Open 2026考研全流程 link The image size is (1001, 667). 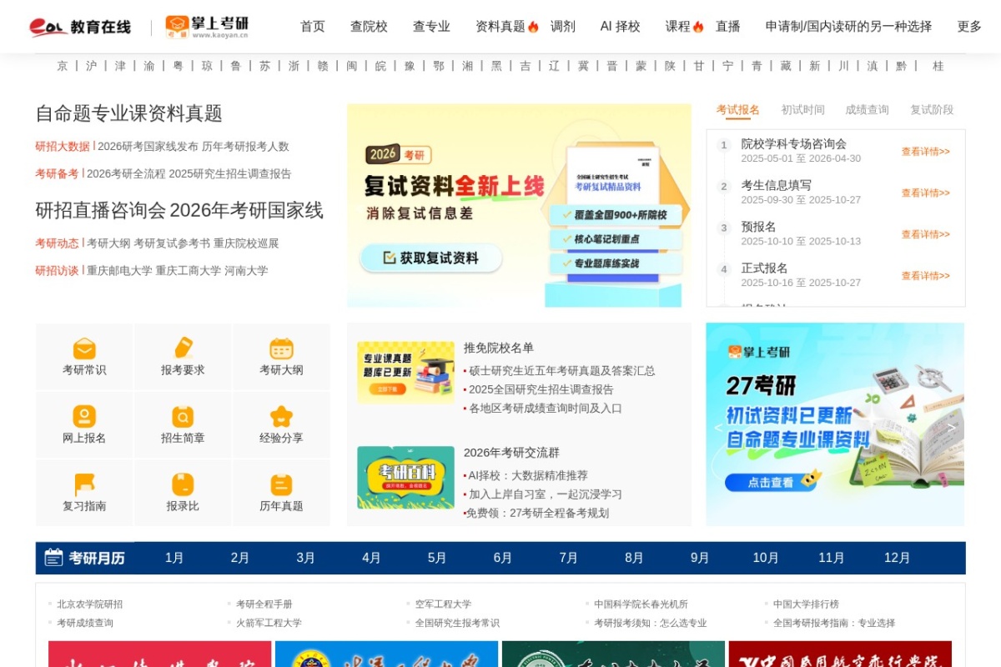[x=126, y=174]
